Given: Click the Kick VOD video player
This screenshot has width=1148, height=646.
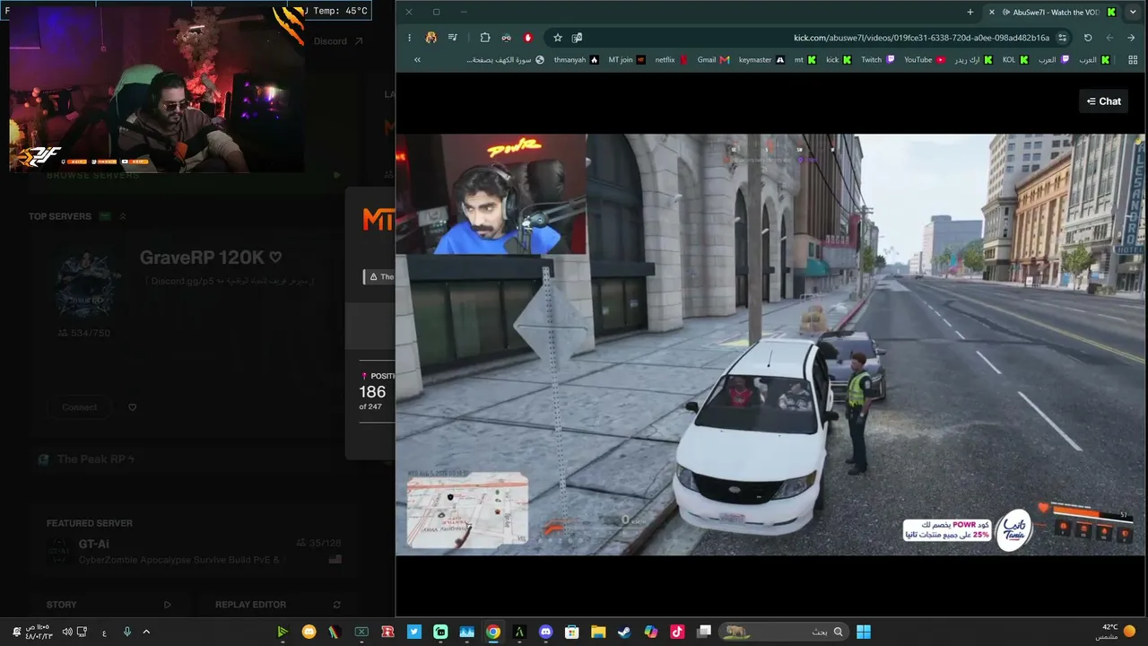Looking at the screenshot, I should pyautogui.click(x=770, y=345).
